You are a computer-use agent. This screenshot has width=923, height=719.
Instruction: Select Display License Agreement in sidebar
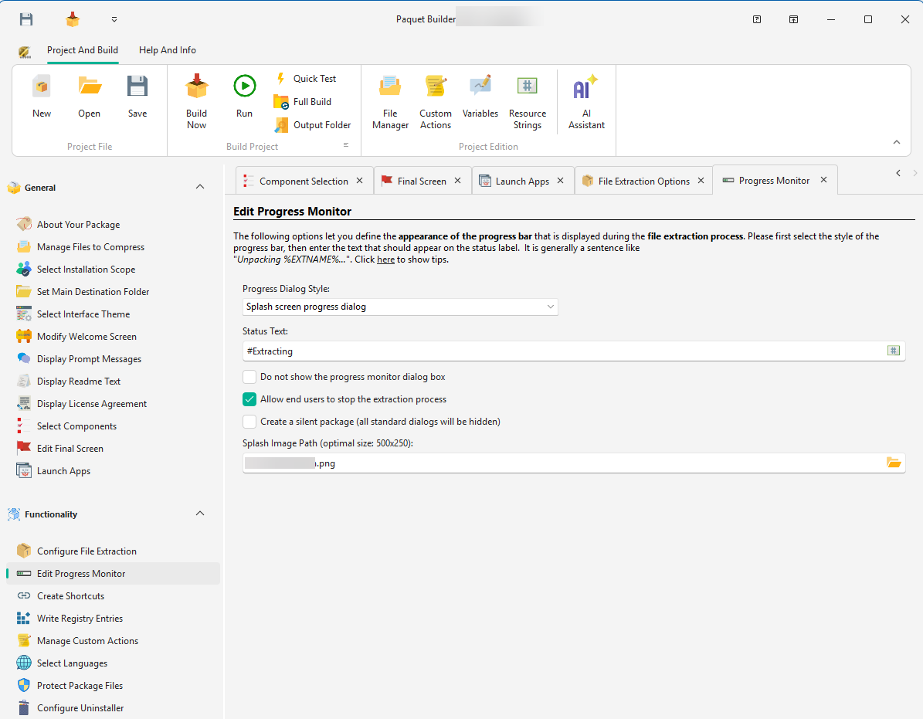pyautogui.click(x=92, y=403)
